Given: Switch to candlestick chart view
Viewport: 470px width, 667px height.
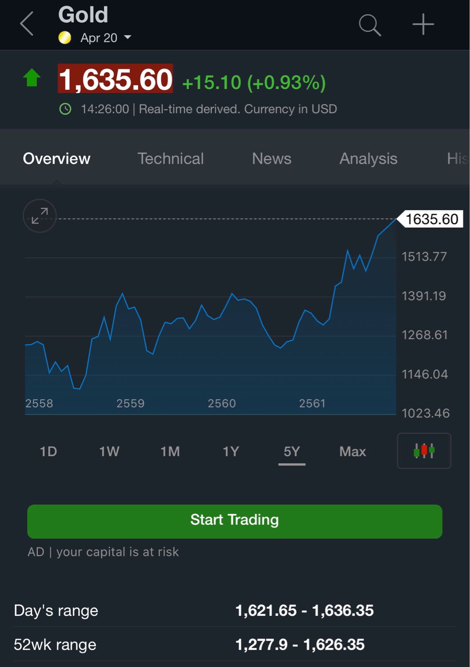Looking at the screenshot, I should click(x=424, y=451).
